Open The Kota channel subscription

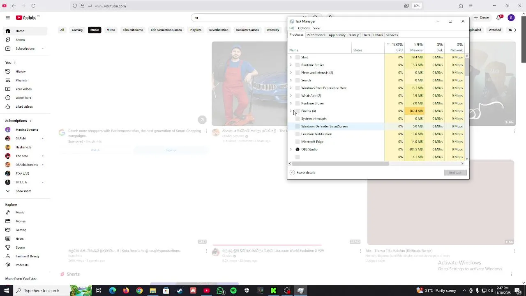[25, 156]
